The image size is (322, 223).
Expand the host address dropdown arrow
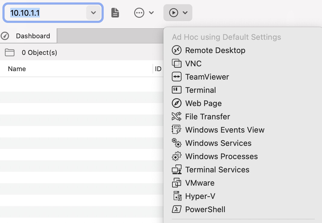coord(93,13)
